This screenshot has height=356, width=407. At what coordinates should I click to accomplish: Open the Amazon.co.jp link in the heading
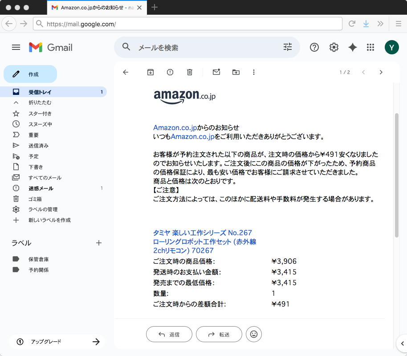[x=175, y=127]
